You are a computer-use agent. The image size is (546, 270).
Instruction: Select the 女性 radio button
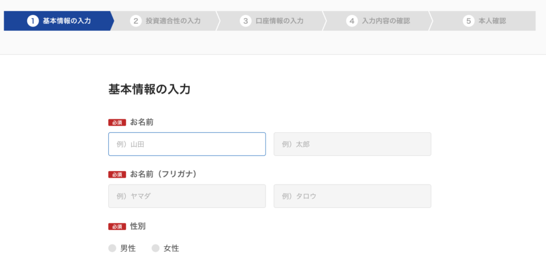coord(156,248)
